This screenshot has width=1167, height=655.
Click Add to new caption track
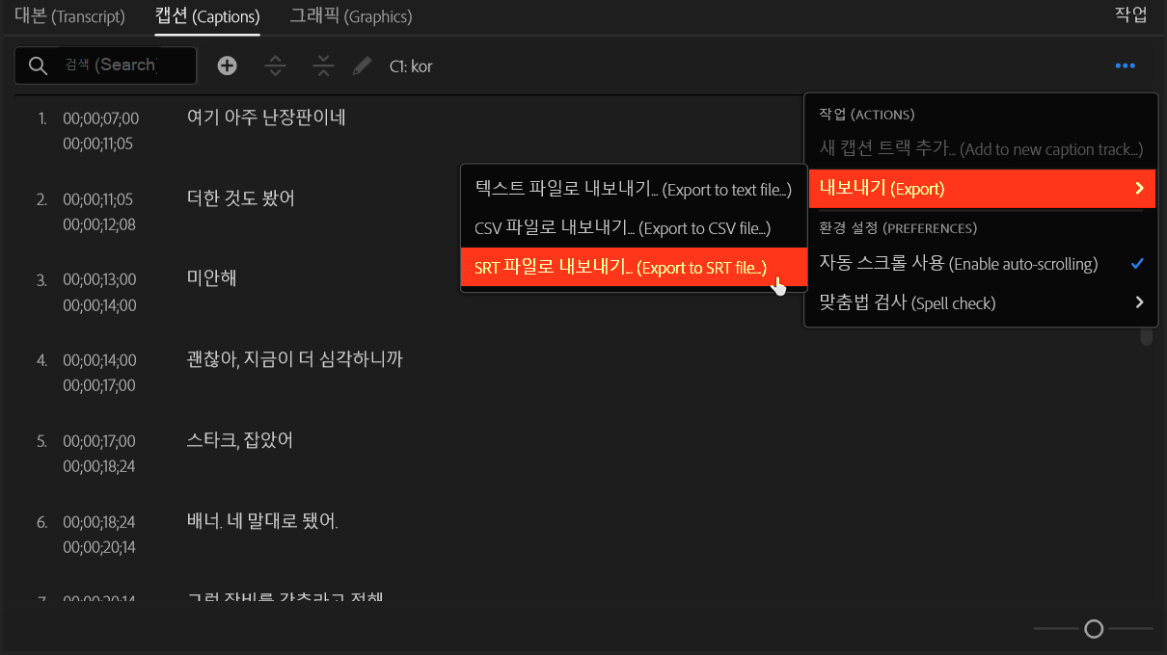click(981, 149)
